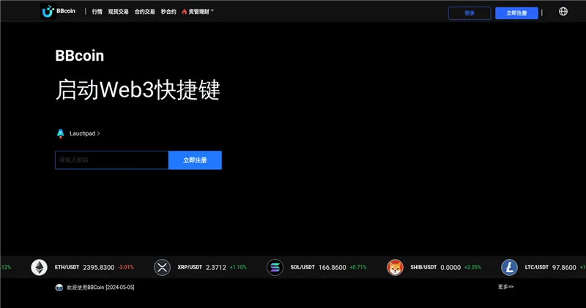Viewport: 586px width, 308px height.
Task: Open the 现货交易 menu item
Action: pyautogui.click(x=118, y=12)
